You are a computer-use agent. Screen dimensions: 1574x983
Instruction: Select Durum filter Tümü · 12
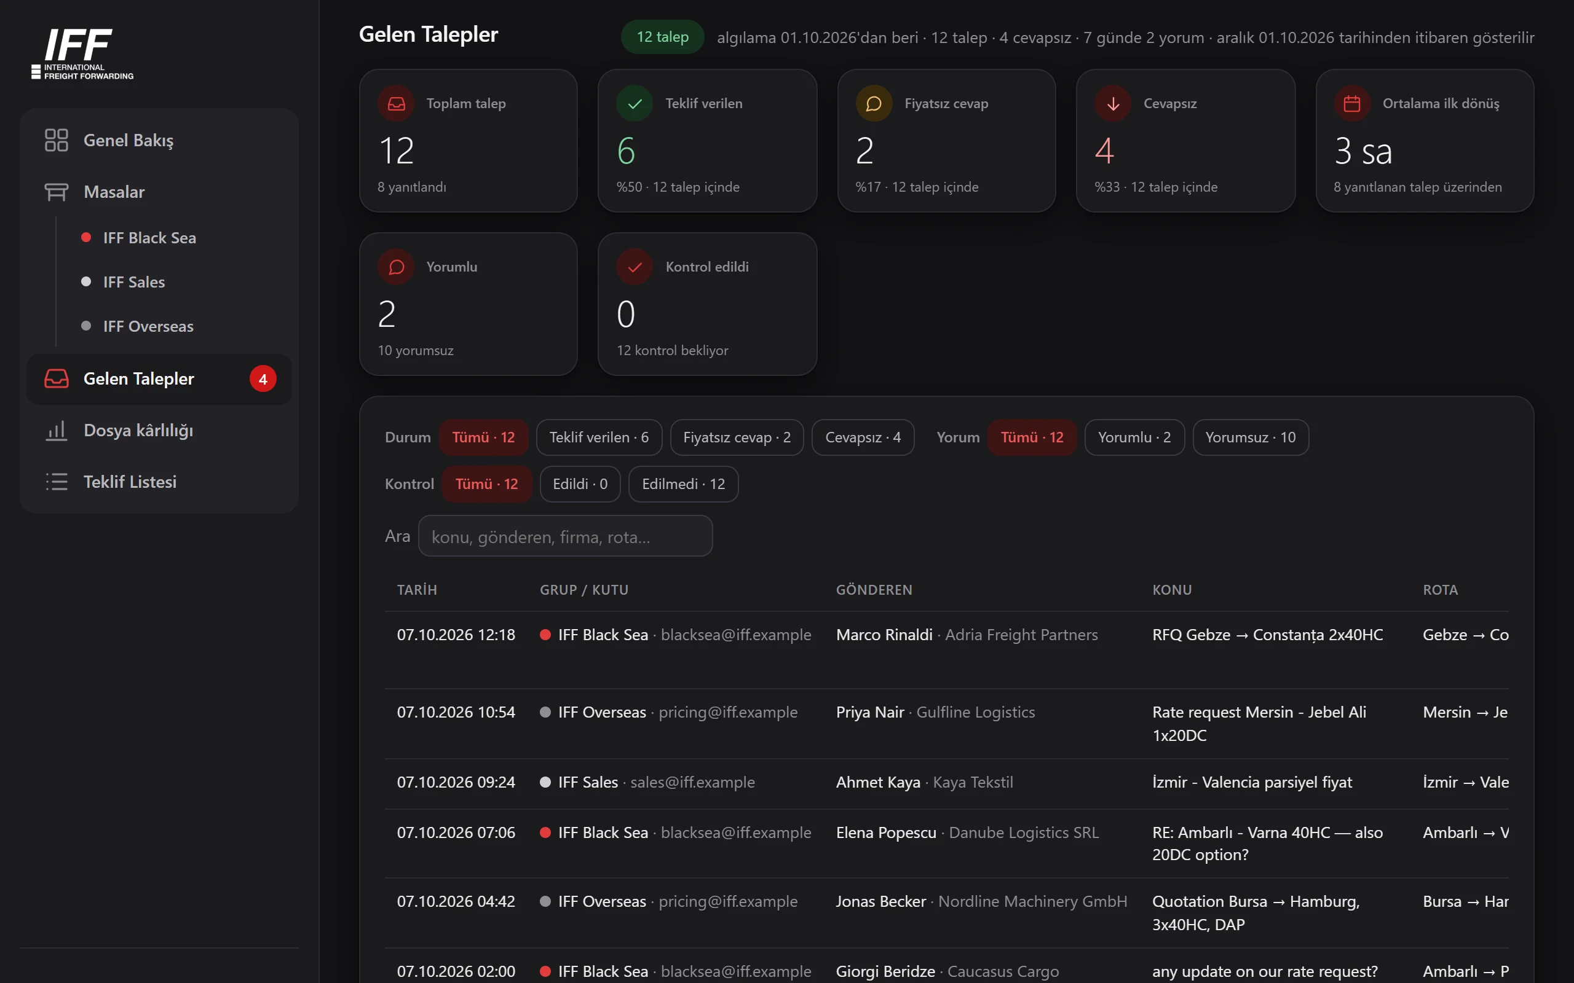(483, 437)
